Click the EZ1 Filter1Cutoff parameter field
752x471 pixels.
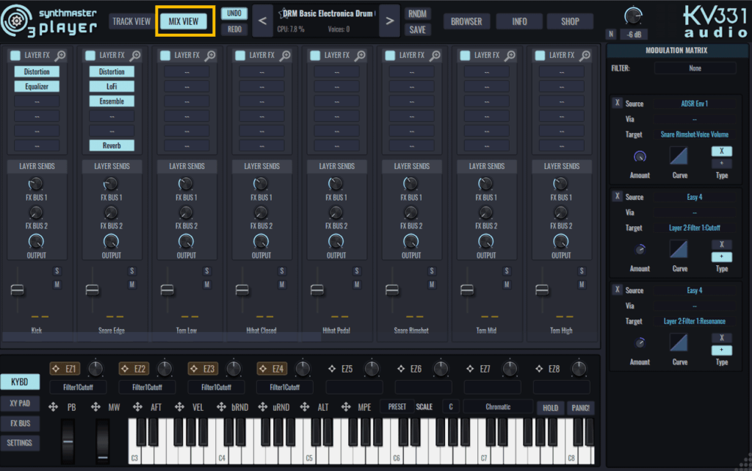pyautogui.click(x=78, y=387)
